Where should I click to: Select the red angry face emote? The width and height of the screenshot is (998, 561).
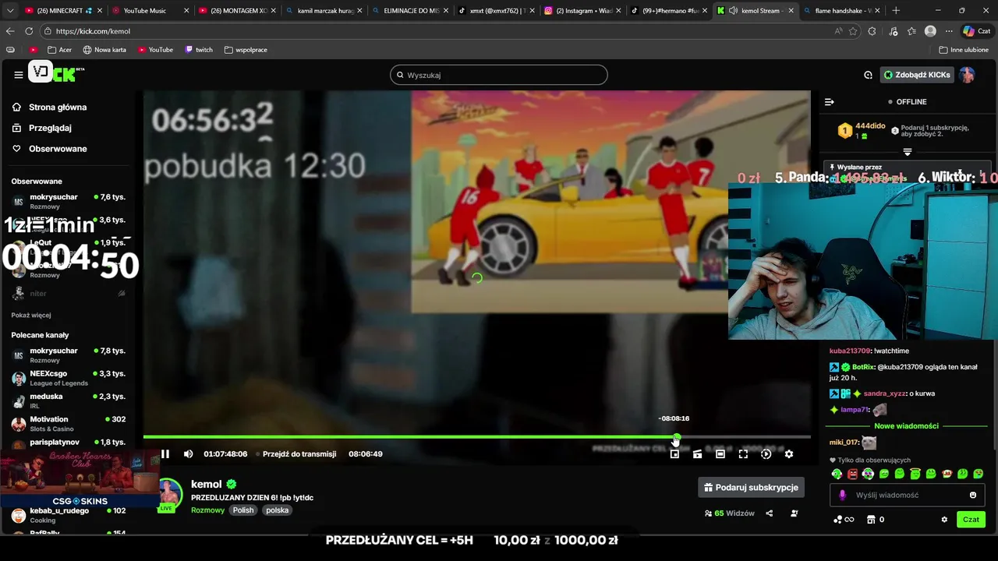[852, 474]
